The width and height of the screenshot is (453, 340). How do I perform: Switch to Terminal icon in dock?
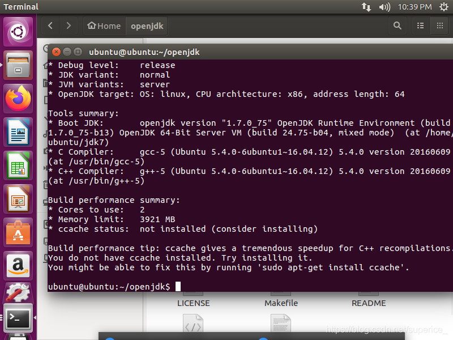(18, 318)
